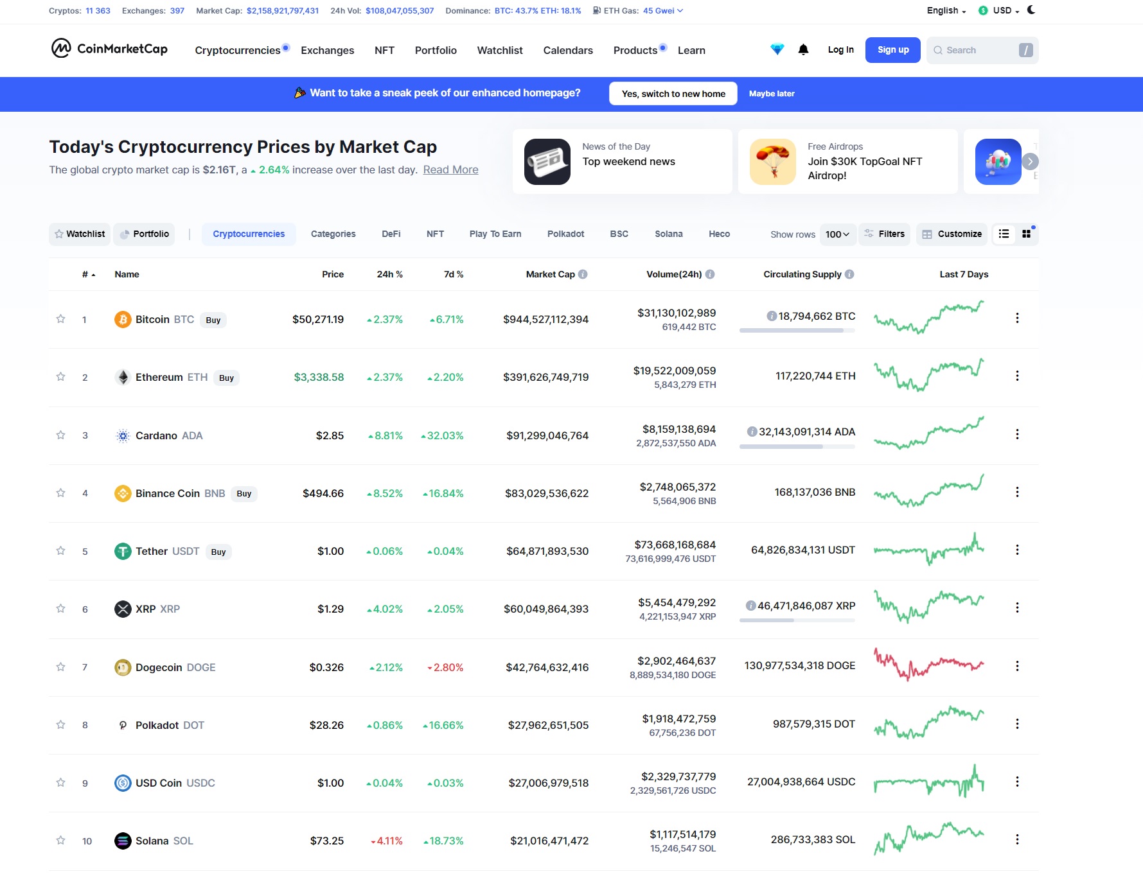This screenshot has height=874, width=1143.
Task: Open Bitcoin row three-dot menu
Action: pos(1017,318)
